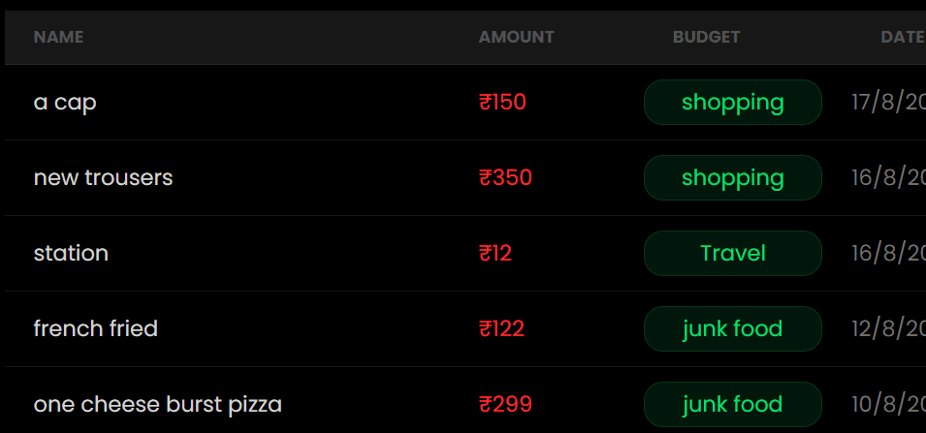Screen dimensions: 926x433
Task: Click the ₹122 amount
Action: tap(501, 328)
